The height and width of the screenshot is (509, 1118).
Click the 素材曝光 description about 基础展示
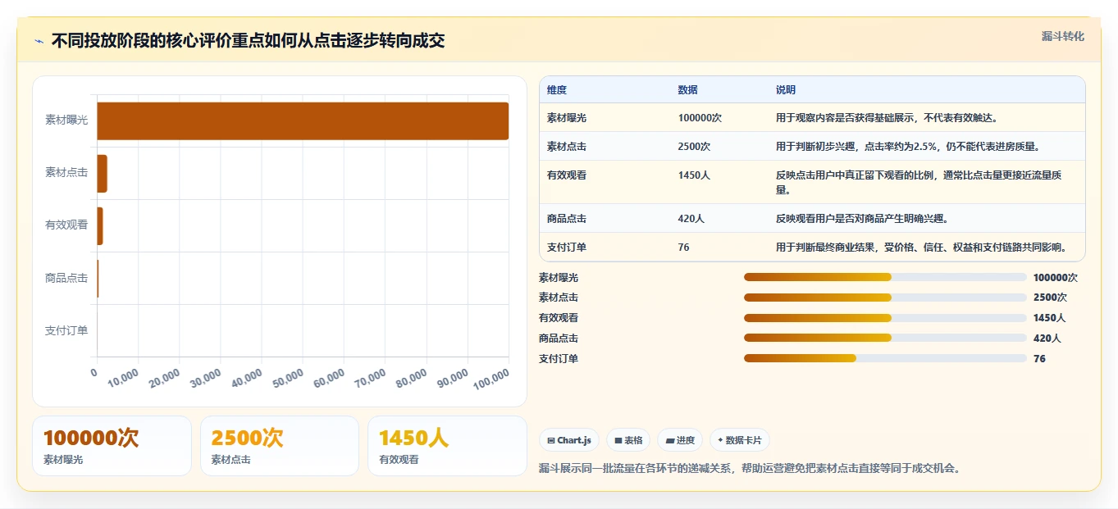pos(887,118)
